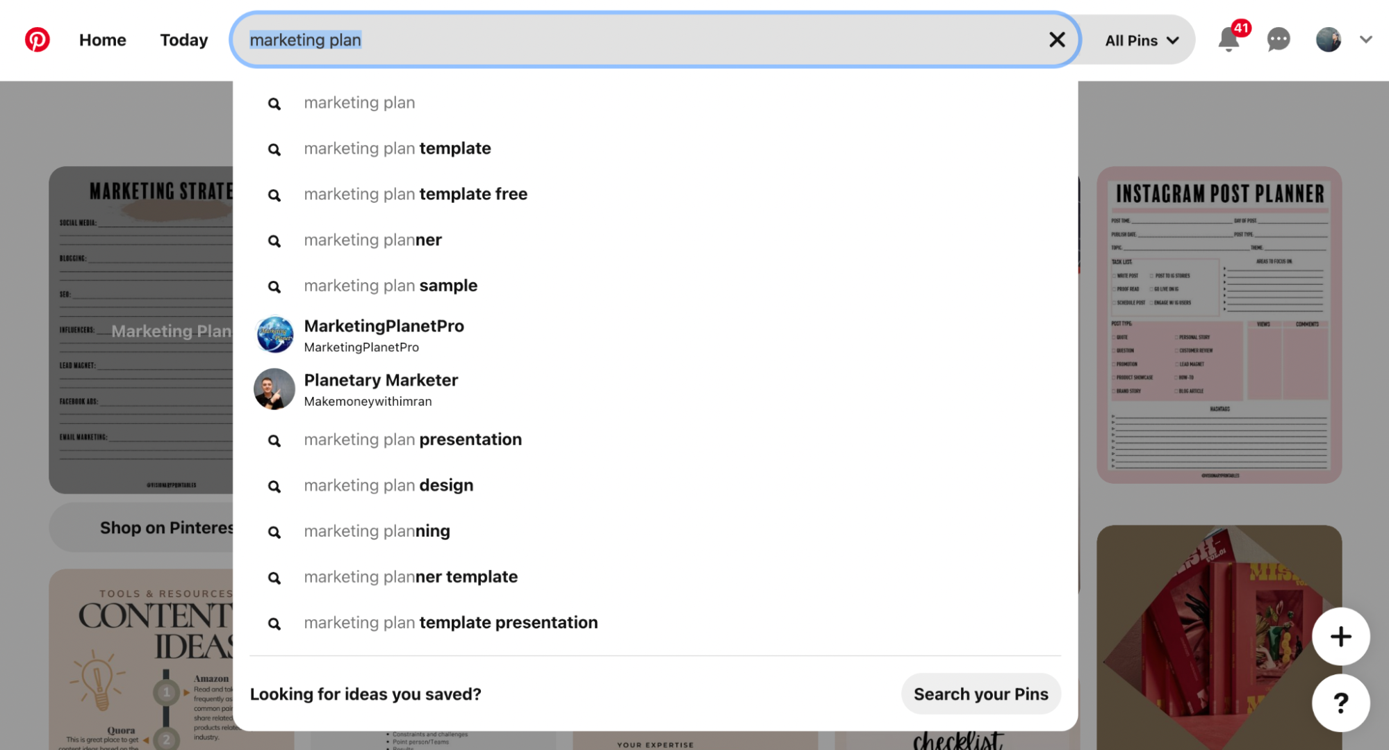
Task: Select the Planetary Marketer profile suggestion
Action: point(655,389)
